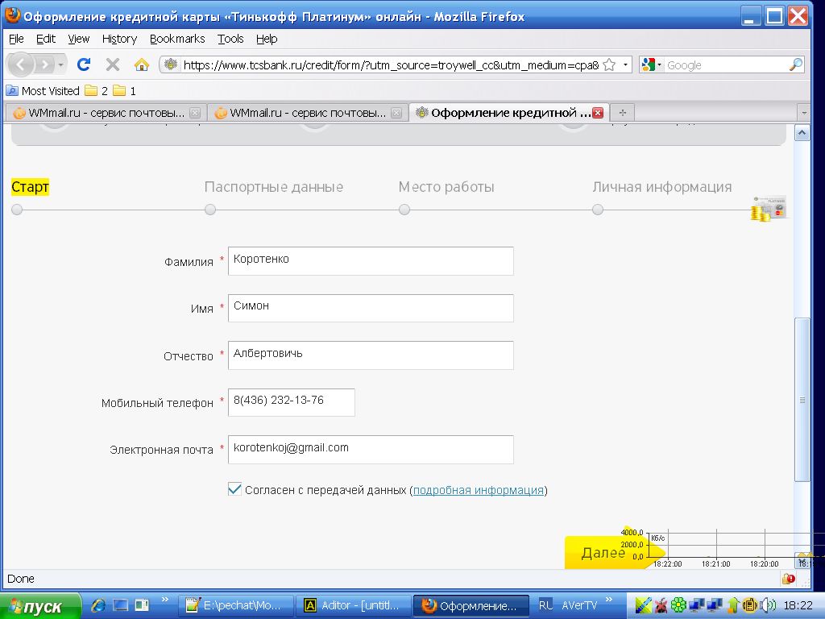Viewport: 825px width, 619px height.
Task: Click the RU language indicator
Action: pos(545,605)
